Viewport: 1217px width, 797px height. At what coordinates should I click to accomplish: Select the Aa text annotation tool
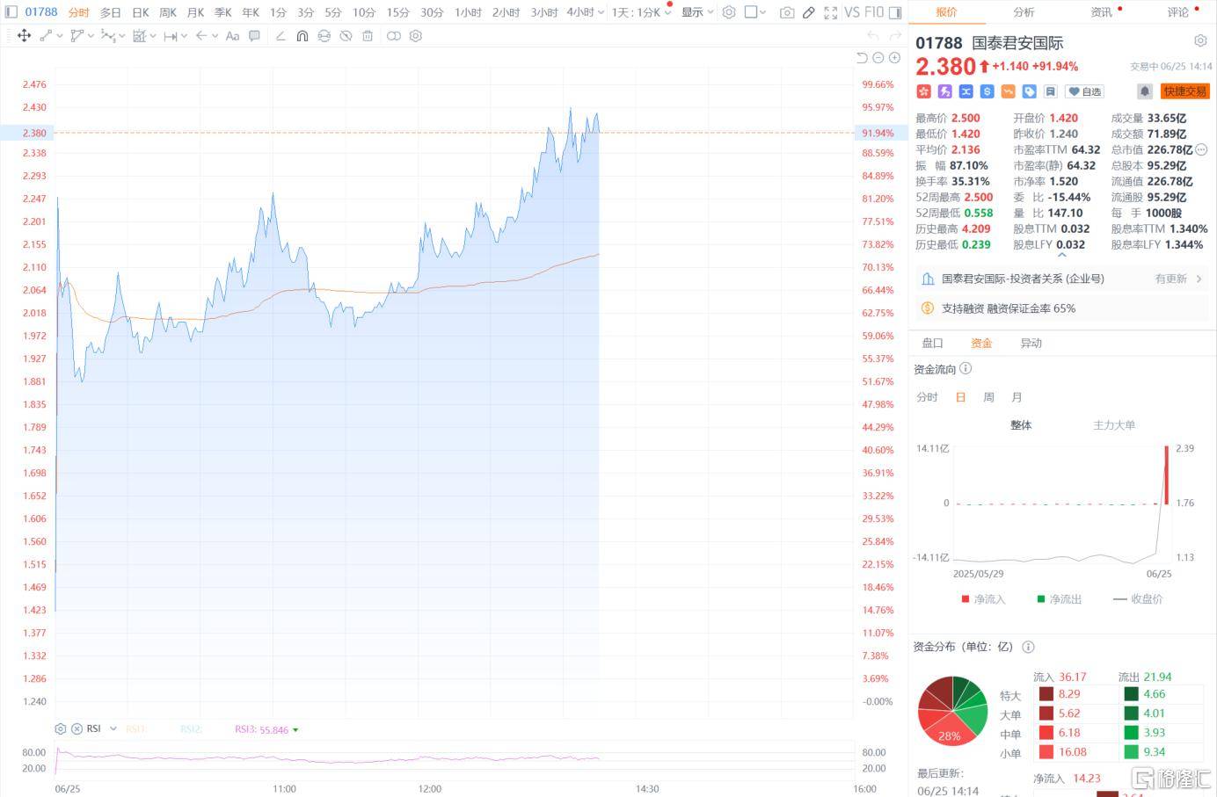click(x=232, y=36)
